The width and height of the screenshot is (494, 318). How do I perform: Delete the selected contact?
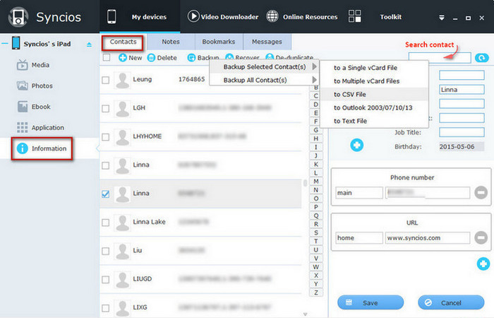pyautogui.click(x=162, y=58)
